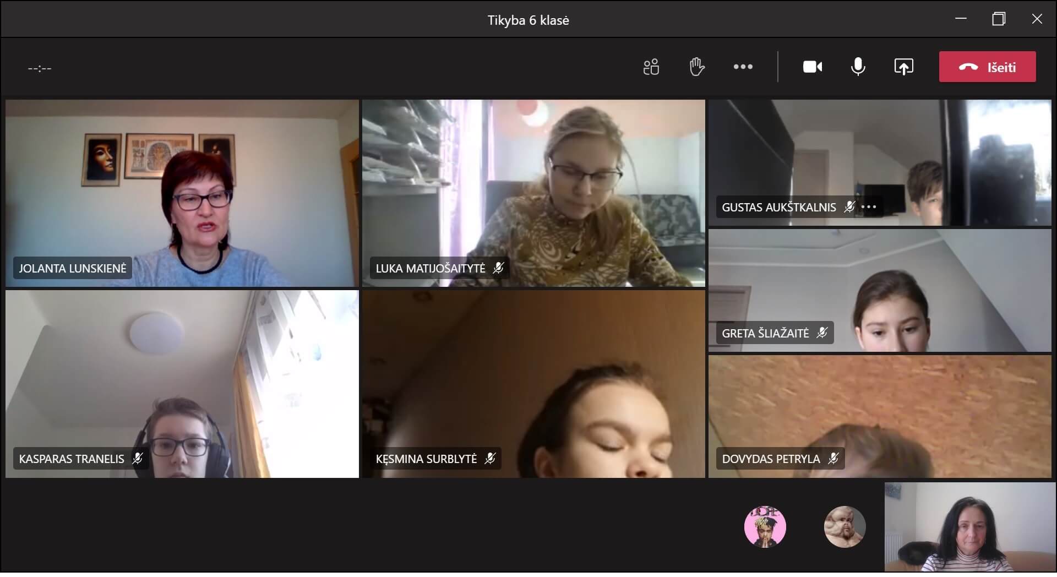Screen dimensions: 1057x577
Task: Toggle the camera on or off
Action: point(813,67)
